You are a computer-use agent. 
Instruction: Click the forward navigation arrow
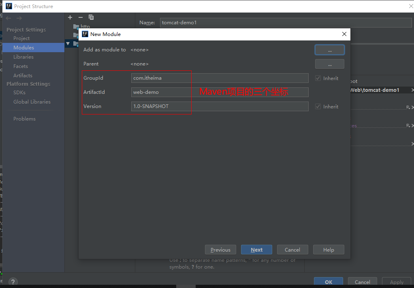click(x=19, y=18)
